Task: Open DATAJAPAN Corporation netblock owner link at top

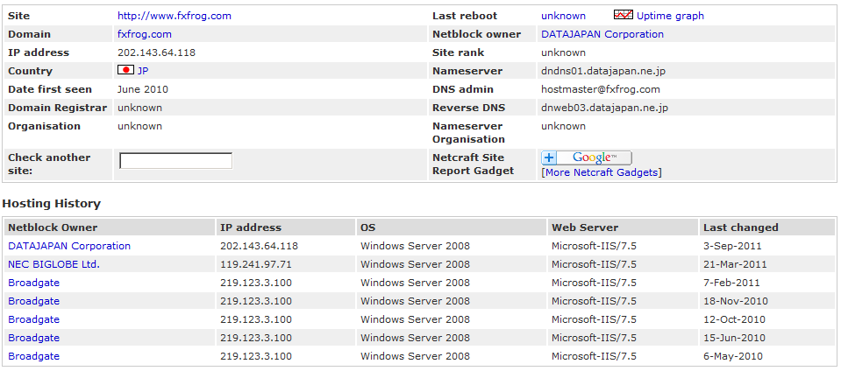Action: 602,34
